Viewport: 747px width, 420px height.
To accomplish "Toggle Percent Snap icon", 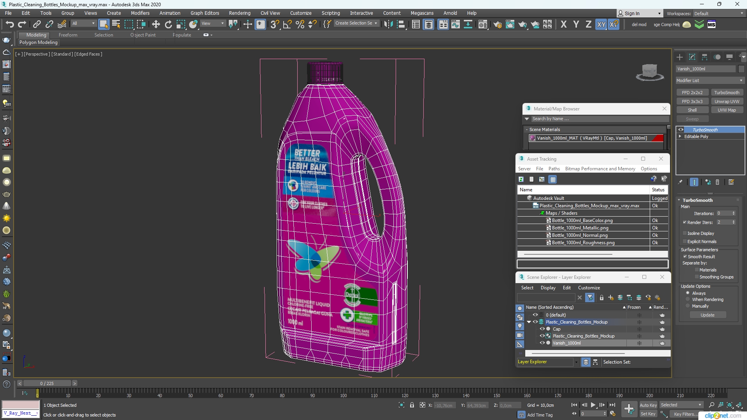I will (300, 24).
